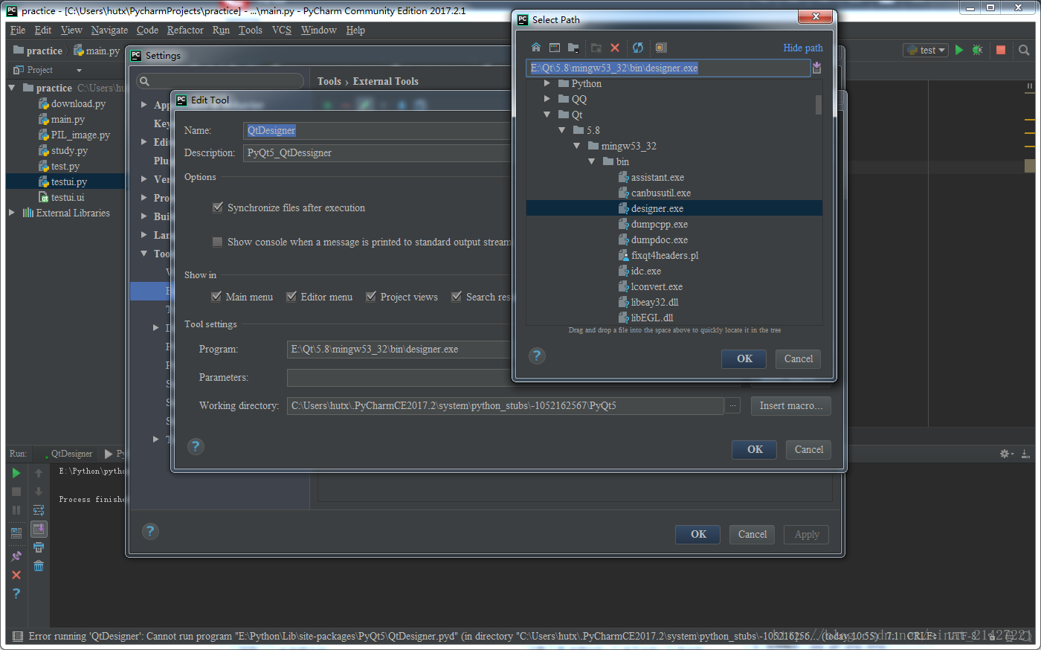
Task: Click restore layout icon in Run panel
Action: point(16,533)
